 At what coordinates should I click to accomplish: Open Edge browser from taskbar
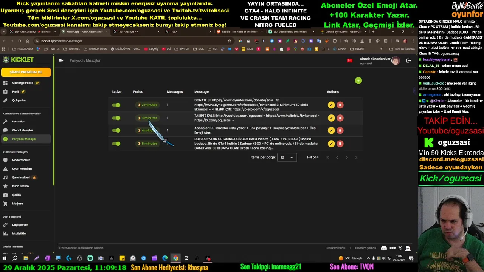165,258
